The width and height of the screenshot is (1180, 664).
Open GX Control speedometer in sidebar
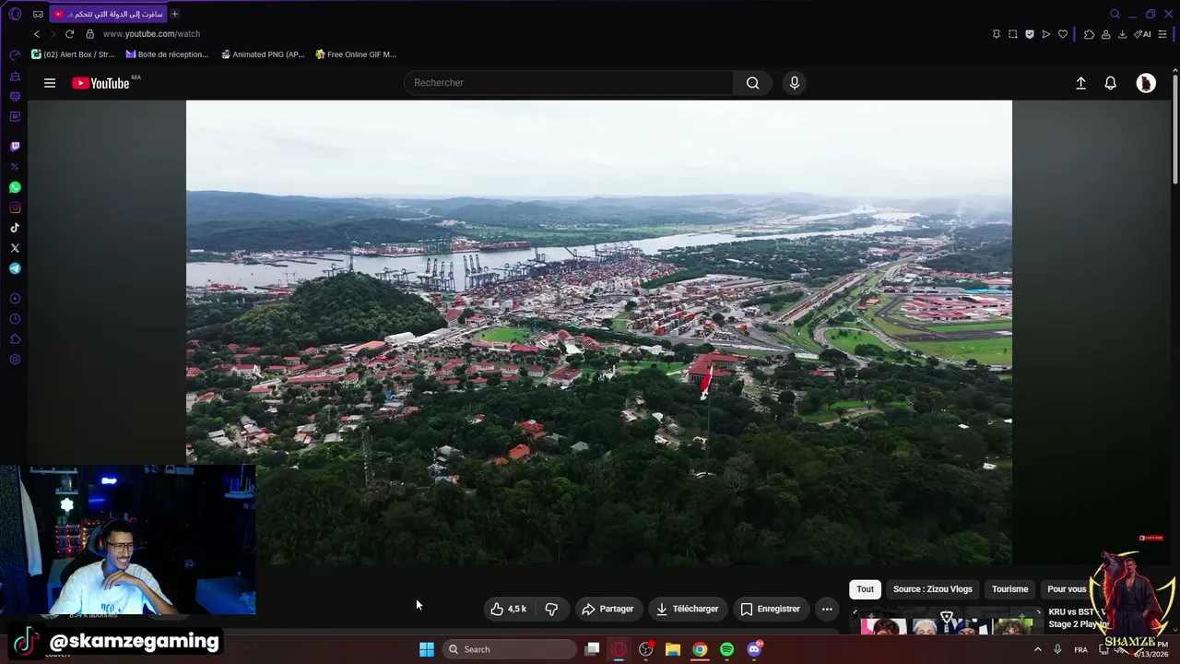click(15, 55)
